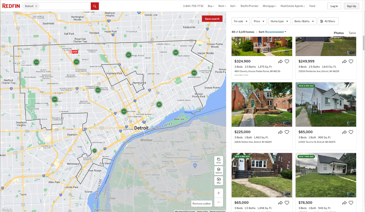Favorite the $65,000 home
365x212 pixels.
287,203
